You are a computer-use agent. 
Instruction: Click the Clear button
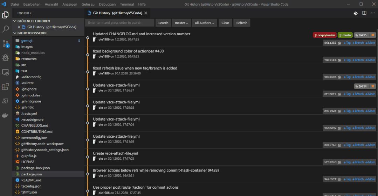pos(225,23)
